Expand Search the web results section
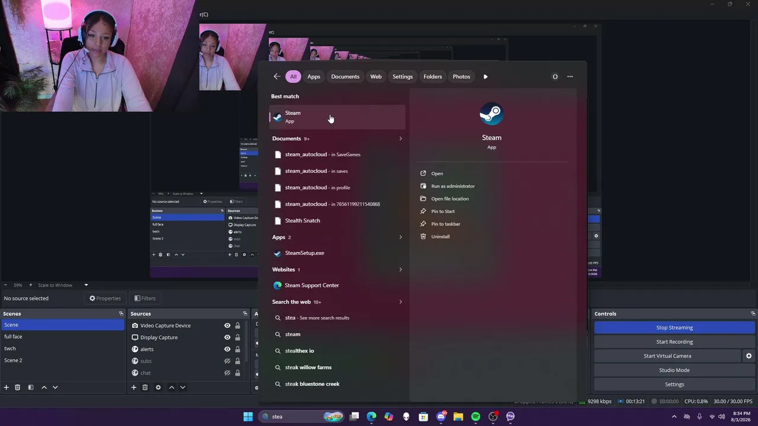This screenshot has height=426, width=758. (400, 302)
